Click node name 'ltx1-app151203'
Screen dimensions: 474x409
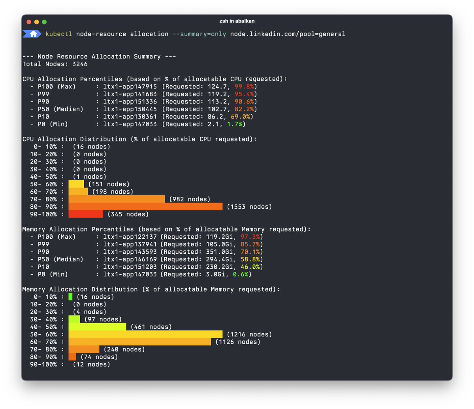(x=130, y=267)
